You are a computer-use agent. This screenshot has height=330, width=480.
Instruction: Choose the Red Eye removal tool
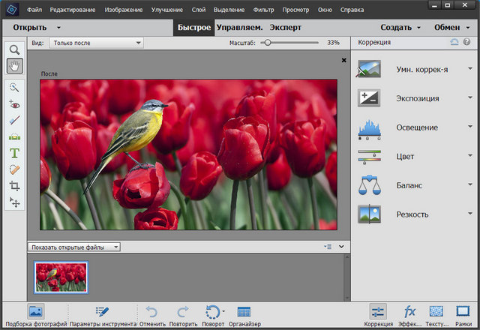(x=14, y=104)
